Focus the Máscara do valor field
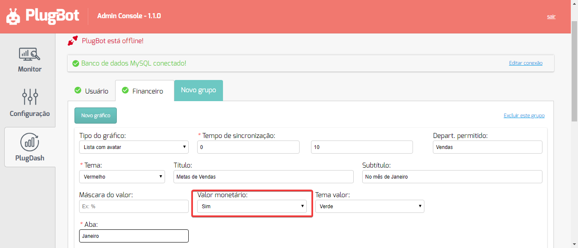Image resolution: width=578 pixels, height=248 pixels. (134, 206)
